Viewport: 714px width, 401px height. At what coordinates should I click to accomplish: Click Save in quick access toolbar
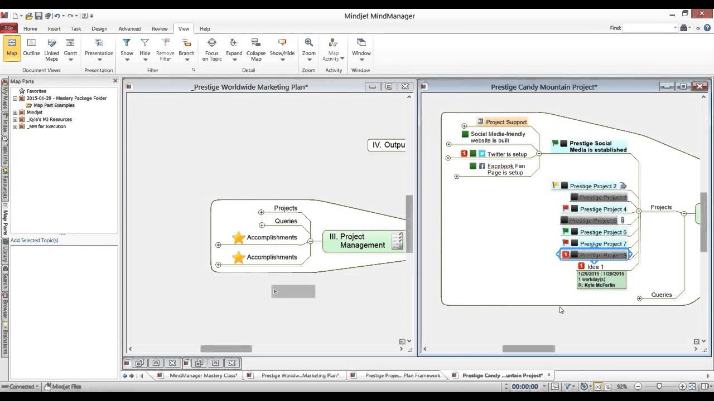click(39, 16)
